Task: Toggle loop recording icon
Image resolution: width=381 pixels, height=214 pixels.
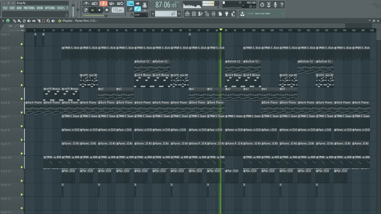Action: point(120,4)
